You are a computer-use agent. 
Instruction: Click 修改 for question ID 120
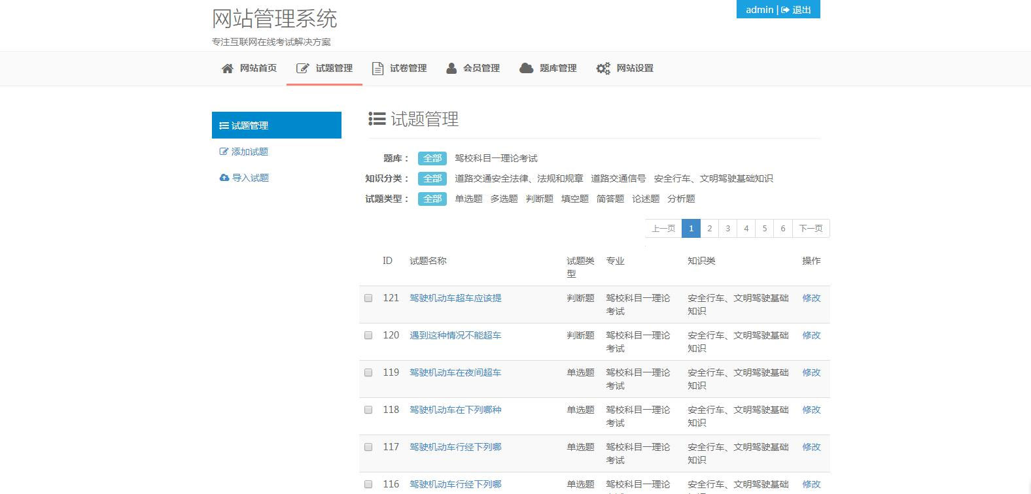[811, 335]
